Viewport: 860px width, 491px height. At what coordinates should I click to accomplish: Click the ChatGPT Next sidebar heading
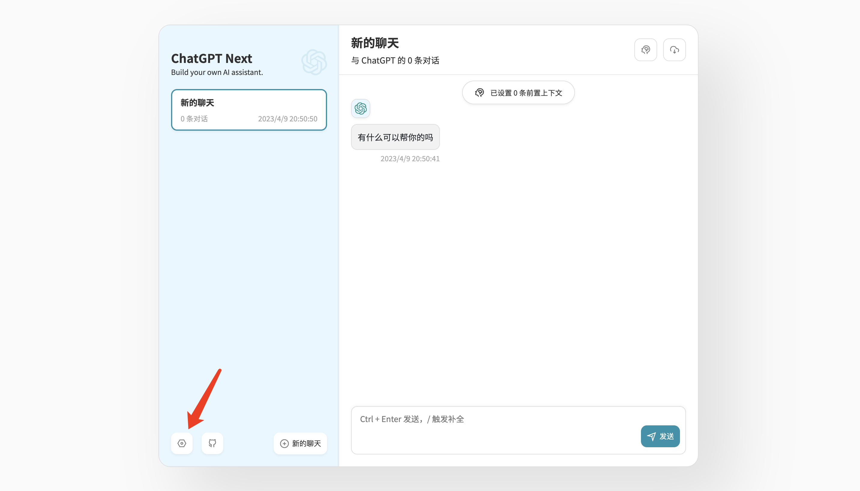tap(211, 59)
